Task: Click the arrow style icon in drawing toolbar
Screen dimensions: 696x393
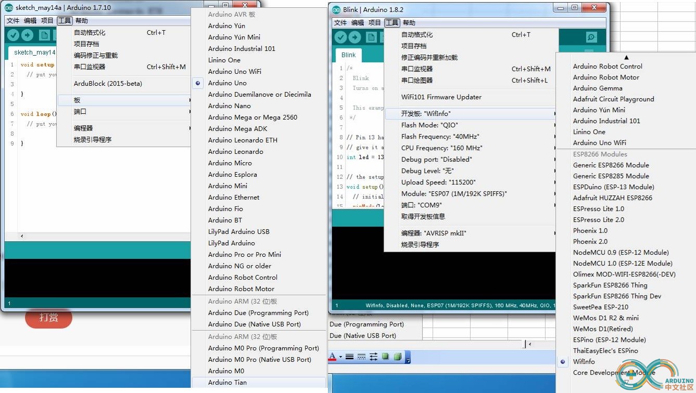Action: [373, 357]
